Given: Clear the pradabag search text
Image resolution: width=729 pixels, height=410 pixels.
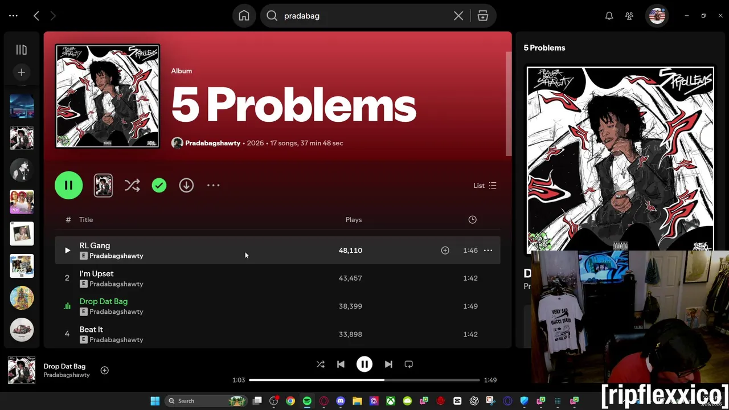Looking at the screenshot, I should tap(458, 16).
